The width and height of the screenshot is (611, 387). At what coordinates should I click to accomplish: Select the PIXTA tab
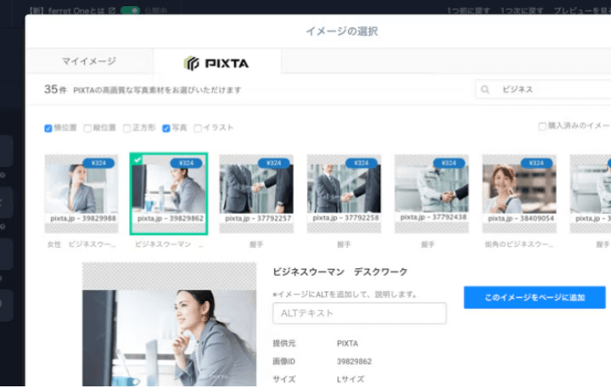coord(217,63)
